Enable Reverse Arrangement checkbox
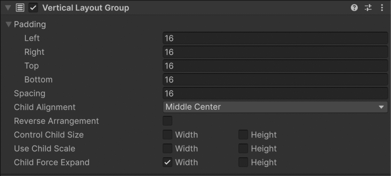This screenshot has height=176, width=391. pos(167,121)
